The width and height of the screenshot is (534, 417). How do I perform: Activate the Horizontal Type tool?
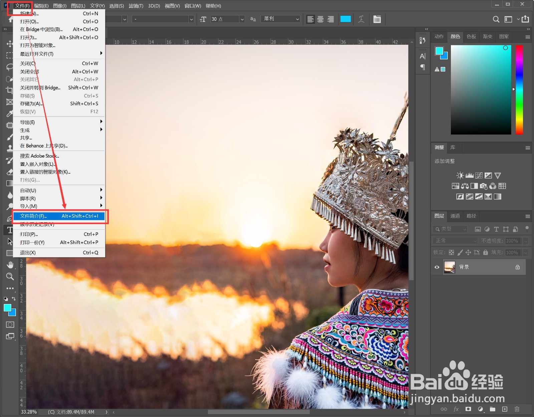10,230
